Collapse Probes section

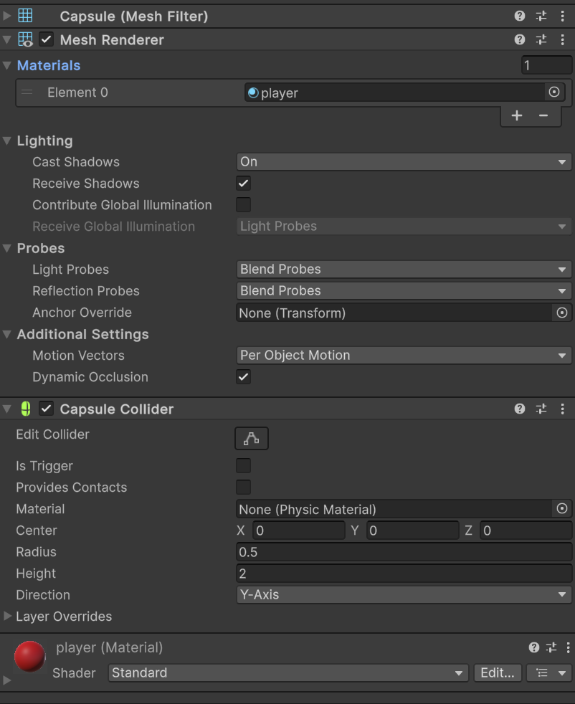(x=6, y=248)
